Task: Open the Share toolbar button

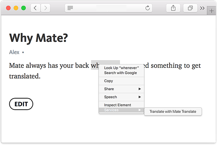Action: point(173,8)
